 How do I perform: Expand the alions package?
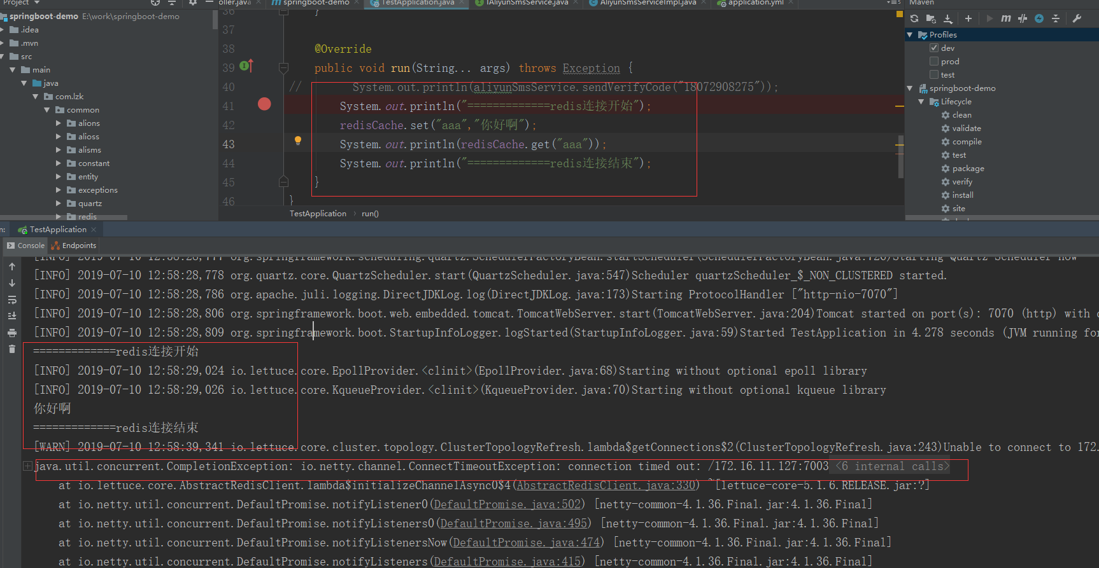click(x=58, y=123)
